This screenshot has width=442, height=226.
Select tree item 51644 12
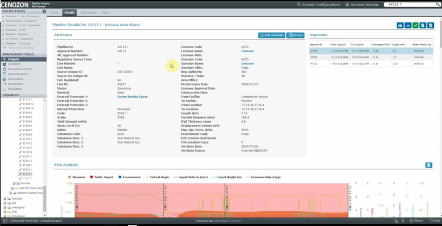[x=28, y=104]
